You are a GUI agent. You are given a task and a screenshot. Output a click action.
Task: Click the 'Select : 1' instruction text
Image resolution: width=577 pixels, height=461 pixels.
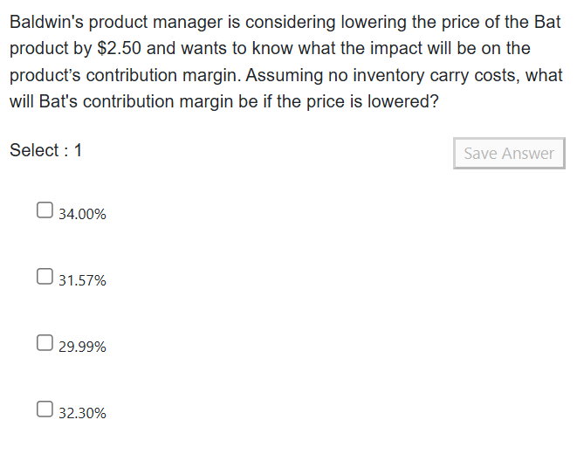[x=46, y=150]
